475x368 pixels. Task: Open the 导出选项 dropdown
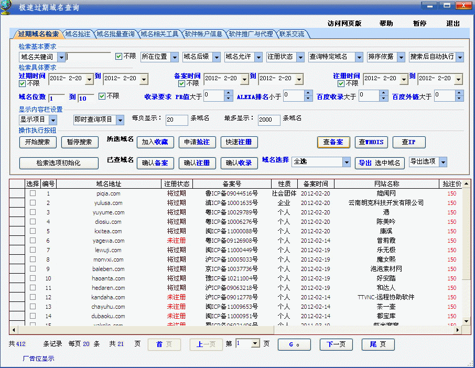point(442,162)
